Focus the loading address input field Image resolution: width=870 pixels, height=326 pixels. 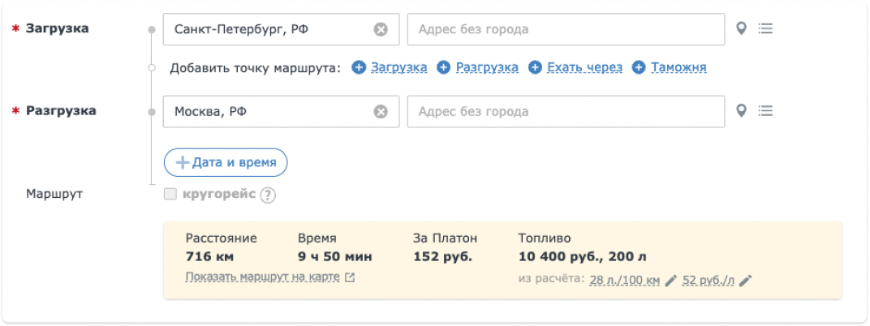(565, 30)
